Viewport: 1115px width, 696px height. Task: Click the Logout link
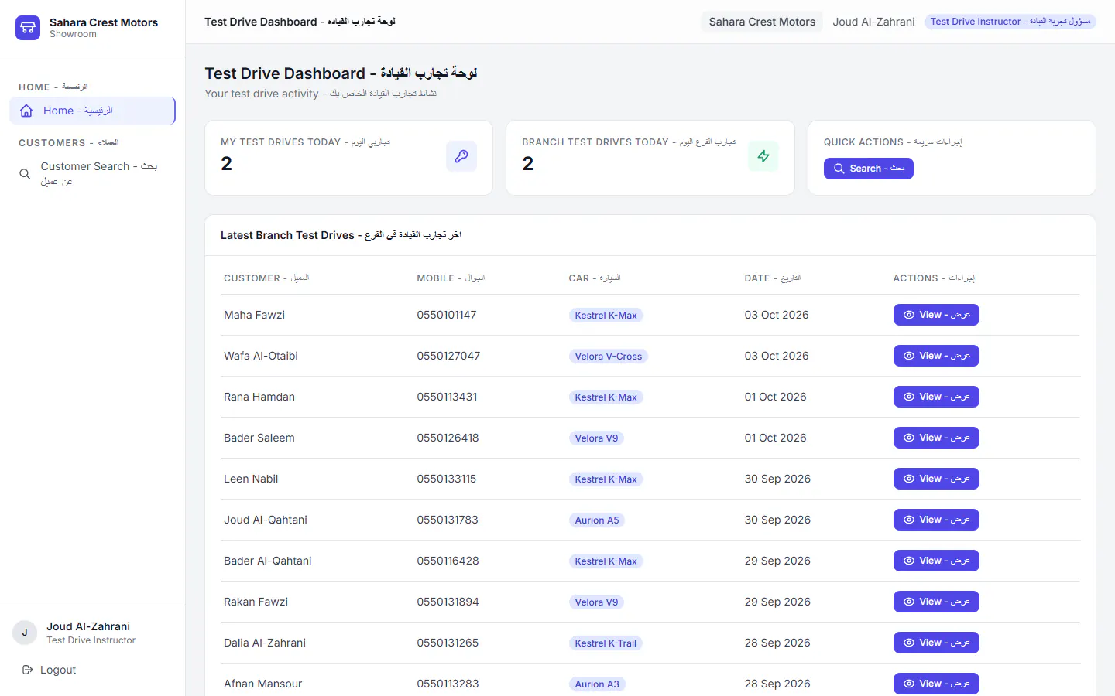coord(50,670)
